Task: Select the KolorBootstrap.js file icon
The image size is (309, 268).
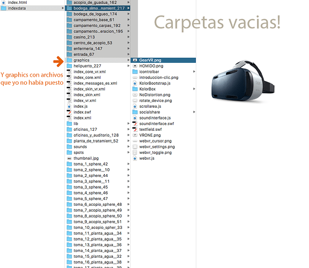Action: point(135,83)
